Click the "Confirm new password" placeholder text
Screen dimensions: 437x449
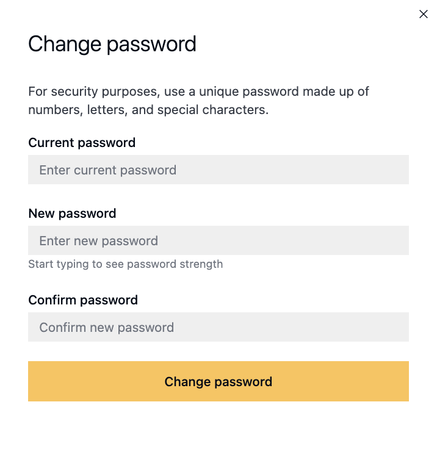click(106, 328)
